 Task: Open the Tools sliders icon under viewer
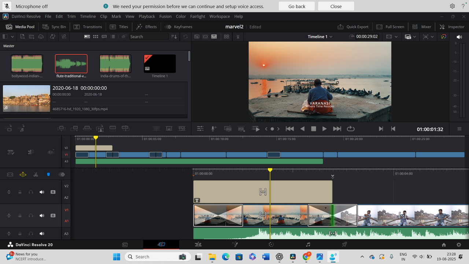pos(200,129)
